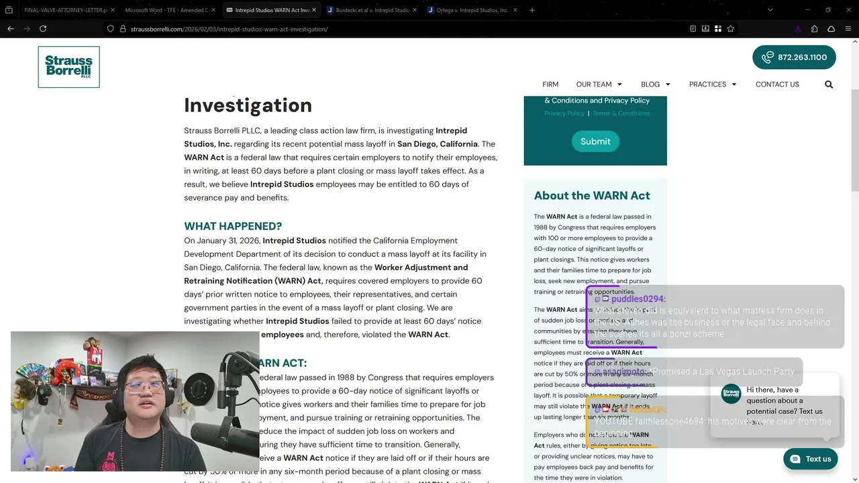Click the WHAT HAPPENED? heading
The width and height of the screenshot is (859, 483).
point(233,226)
